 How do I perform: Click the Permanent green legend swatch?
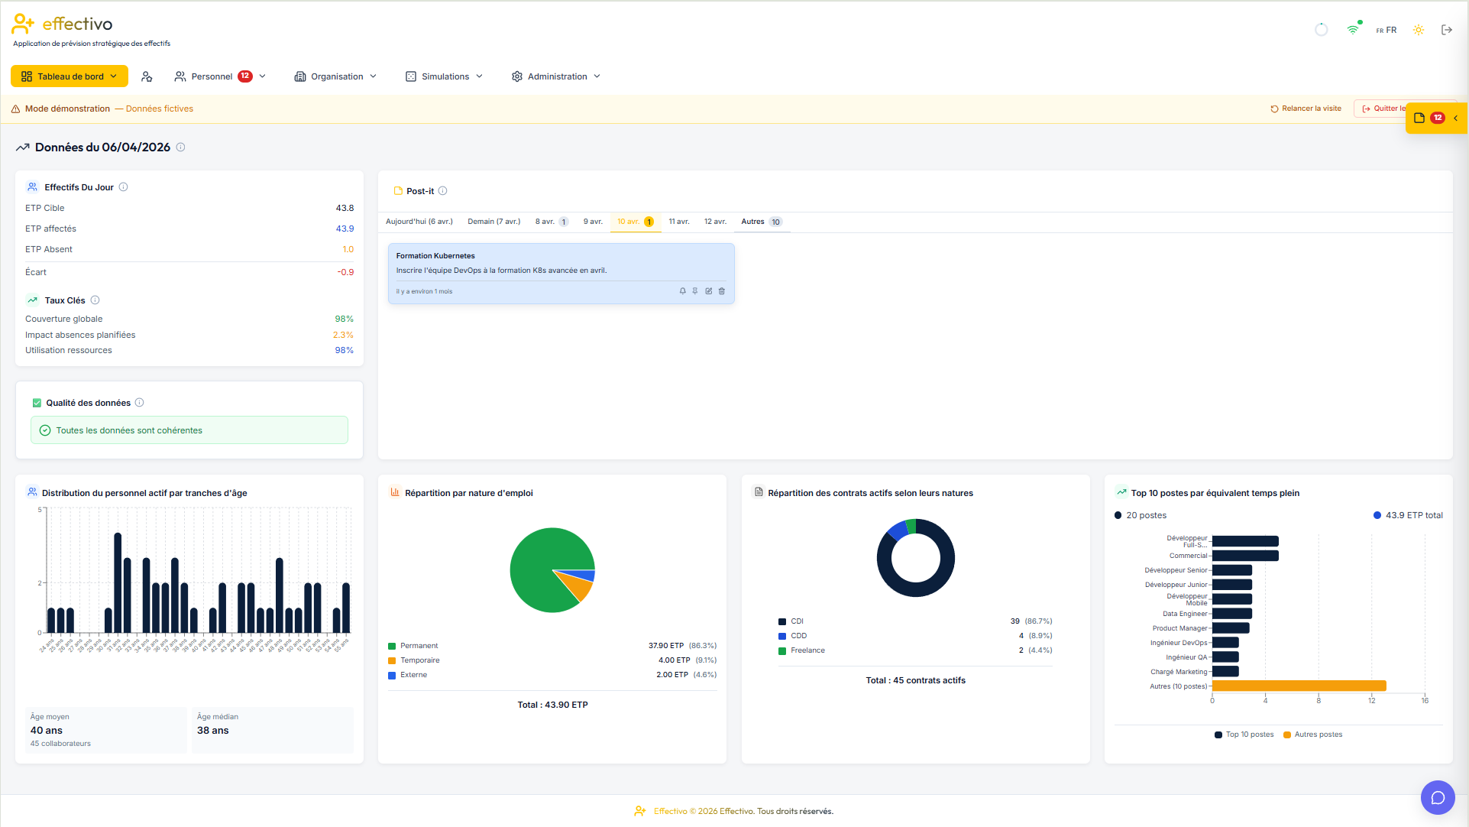point(392,646)
